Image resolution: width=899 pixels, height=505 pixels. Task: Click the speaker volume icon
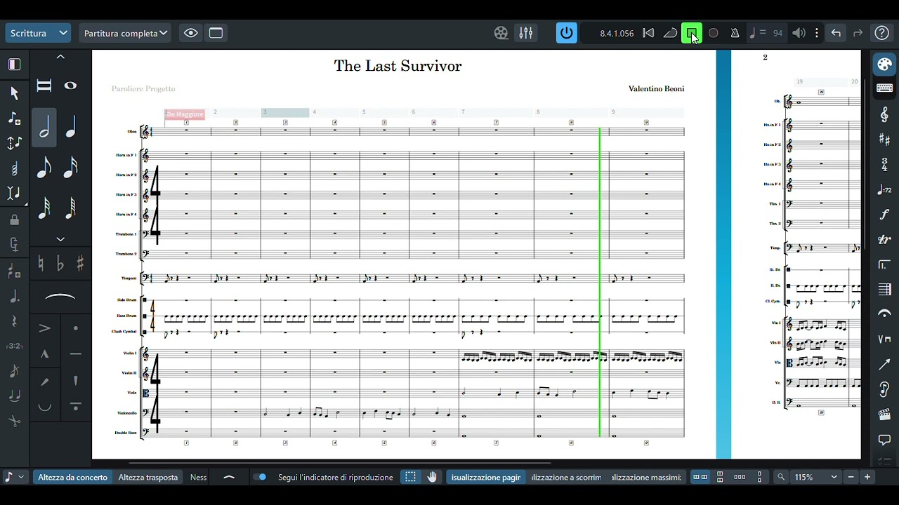click(x=799, y=33)
